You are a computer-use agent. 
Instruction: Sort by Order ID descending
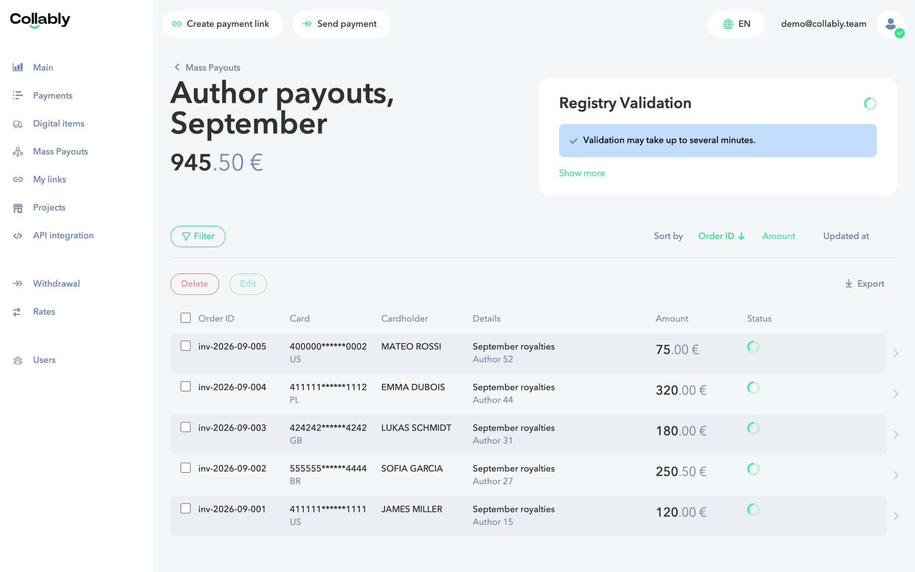[x=721, y=236]
